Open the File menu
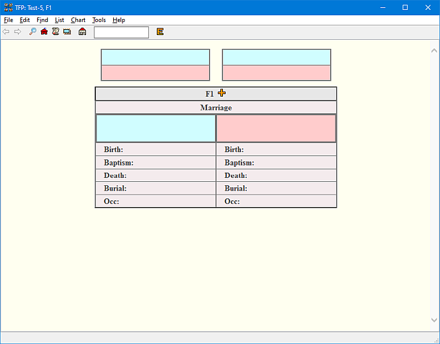This screenshot has width=440, height=344. pos(9,20)
